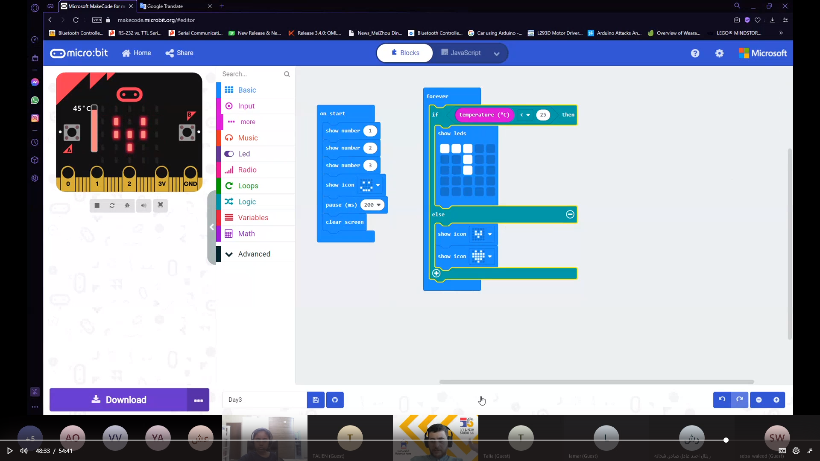
Task: Undo the last editor change
Action: 722,400
